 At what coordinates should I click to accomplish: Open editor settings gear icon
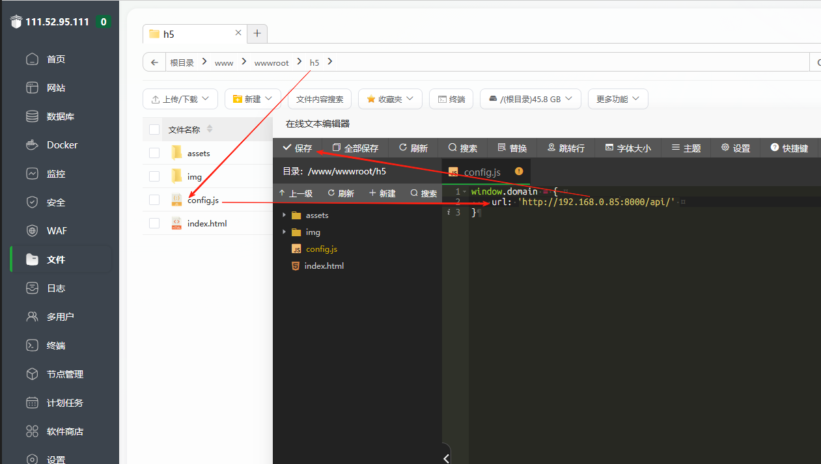point(725,148)
